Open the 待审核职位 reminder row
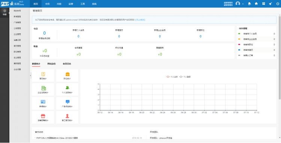 point(256,45)
